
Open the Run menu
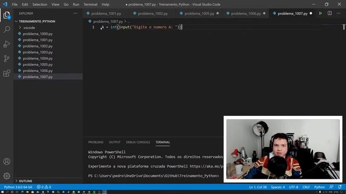(76, 4)
